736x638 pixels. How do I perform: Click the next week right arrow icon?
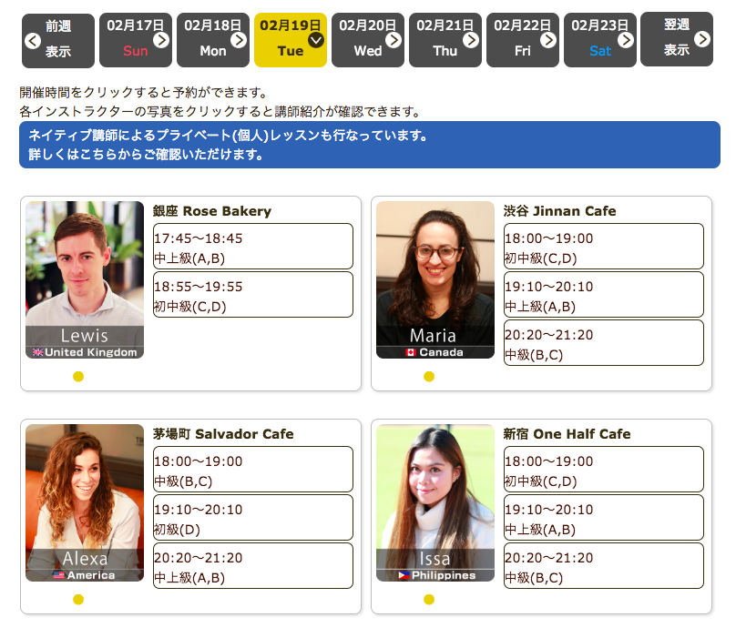click(x=702, y=38)
